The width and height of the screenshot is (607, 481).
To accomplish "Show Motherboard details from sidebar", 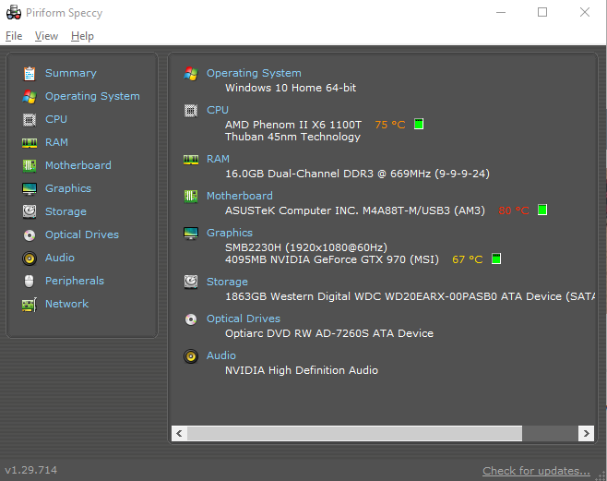I will [78, 165].
